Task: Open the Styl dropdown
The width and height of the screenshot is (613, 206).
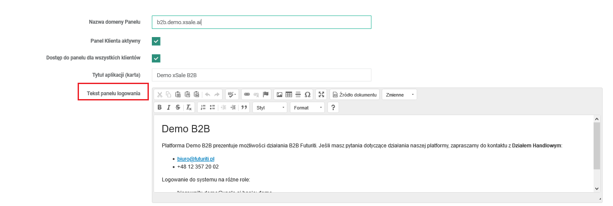Action: click(x=270, y=108)
